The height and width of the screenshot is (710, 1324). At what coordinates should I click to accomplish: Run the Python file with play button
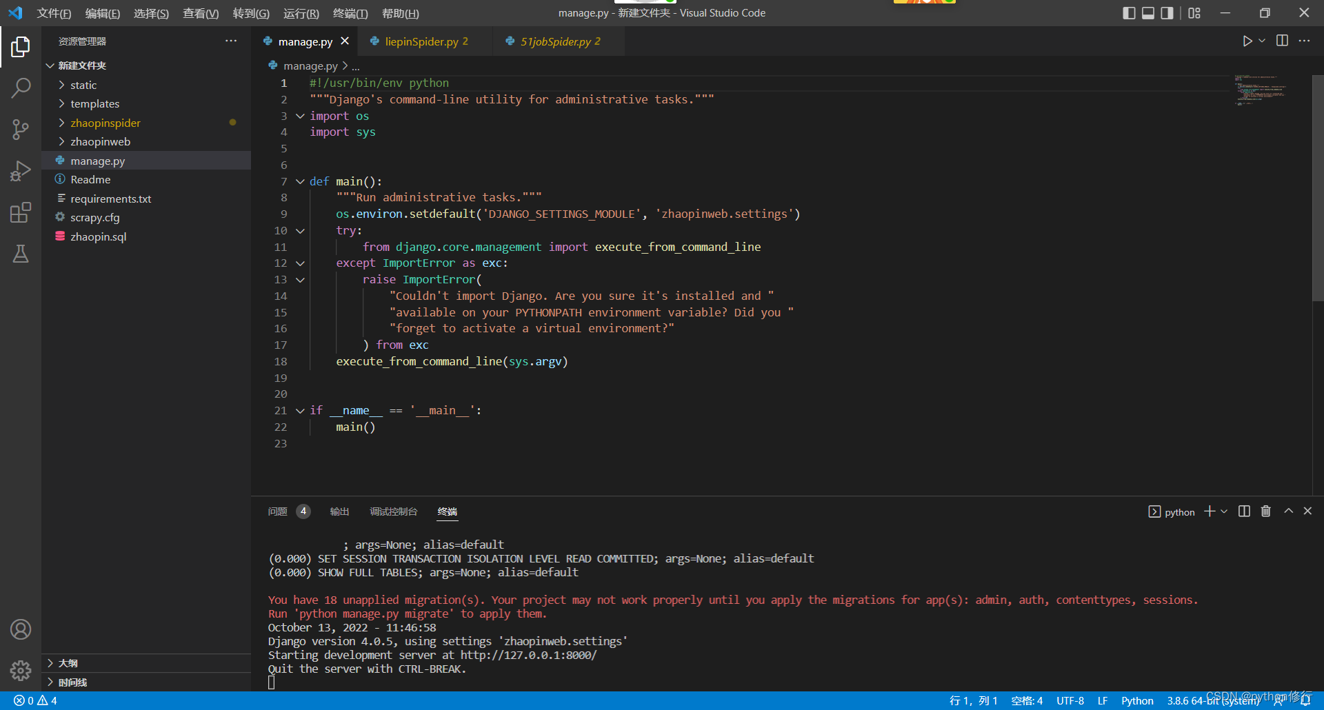[1247, 41]
